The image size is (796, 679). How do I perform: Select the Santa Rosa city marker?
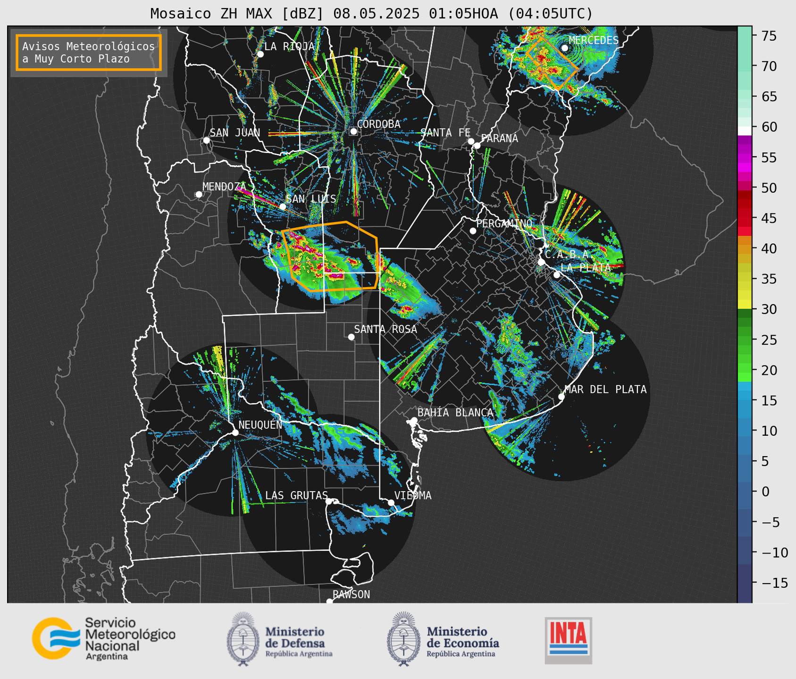click(x=351, y=337)
